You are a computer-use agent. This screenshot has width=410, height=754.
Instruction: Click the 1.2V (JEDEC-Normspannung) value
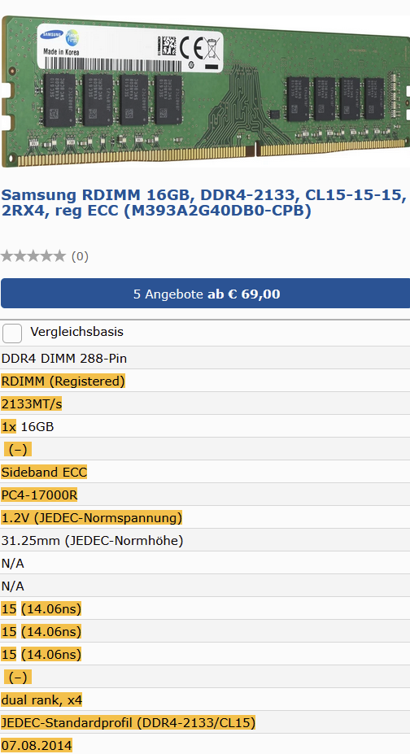pyautogui.click(x=92, y=518)
